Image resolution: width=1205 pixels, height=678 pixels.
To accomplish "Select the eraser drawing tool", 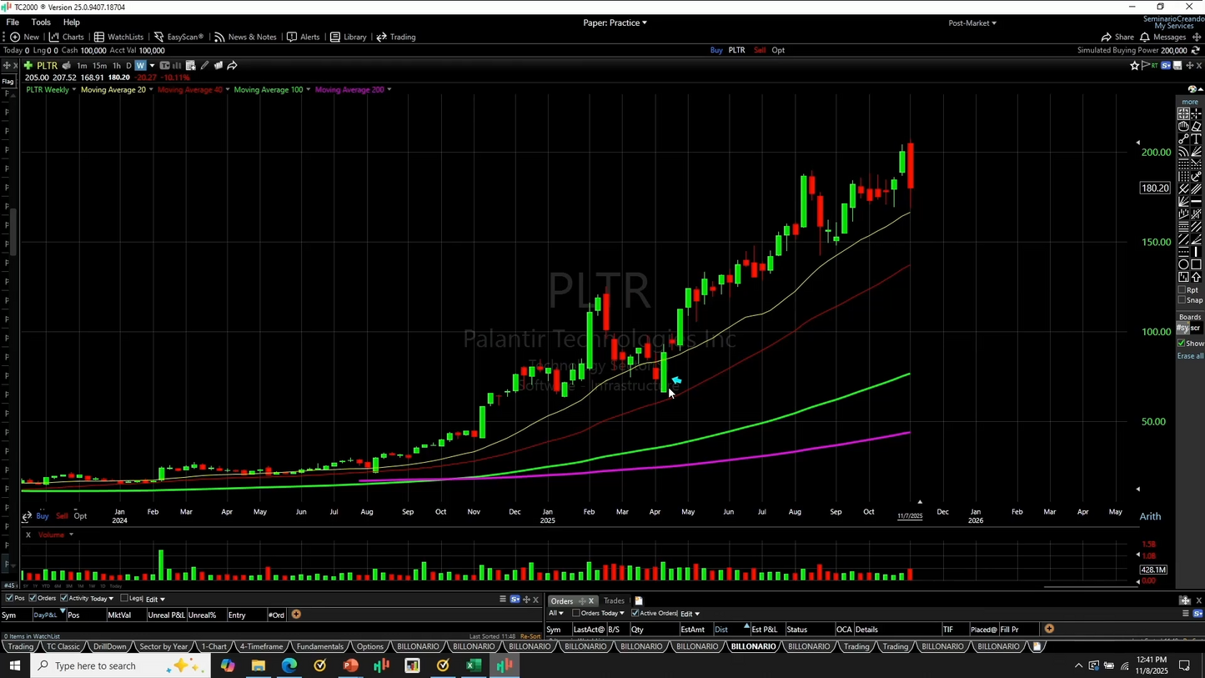I will coord(1196,127).
